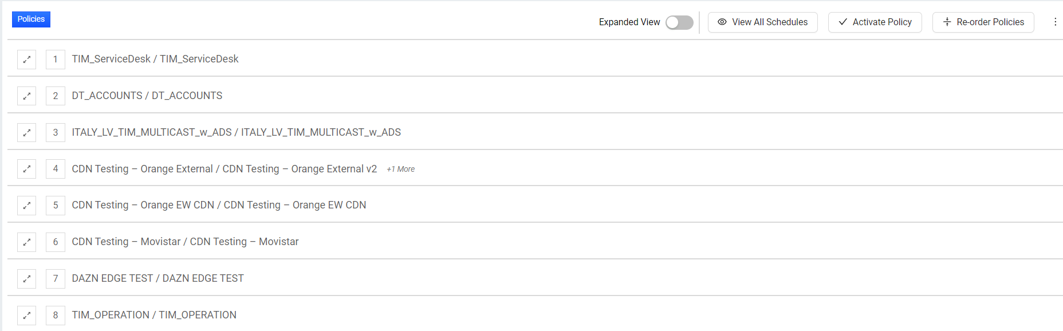Image resolution: width=1063 pixels, height=331 pixels.
Task: Click expand icon for Orange External policy
Action: coord(26,169)
